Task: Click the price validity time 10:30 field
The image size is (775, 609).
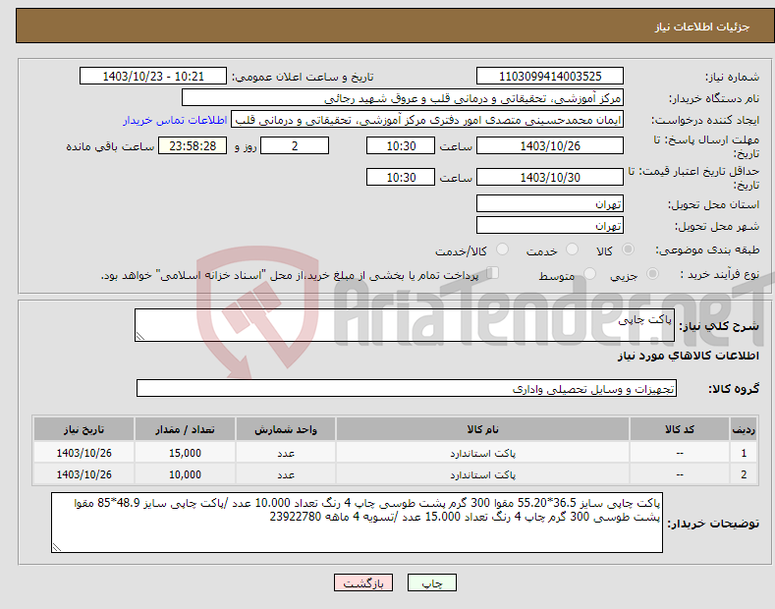Action: 401,177
